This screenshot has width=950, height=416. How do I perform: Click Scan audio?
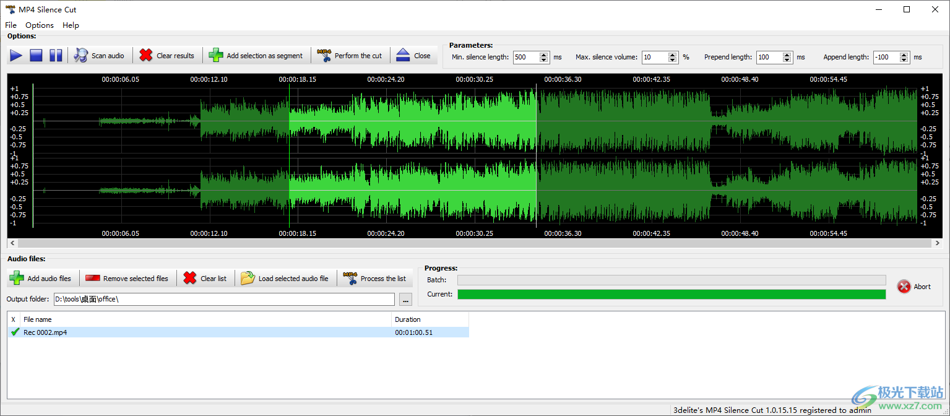(99, 56)
